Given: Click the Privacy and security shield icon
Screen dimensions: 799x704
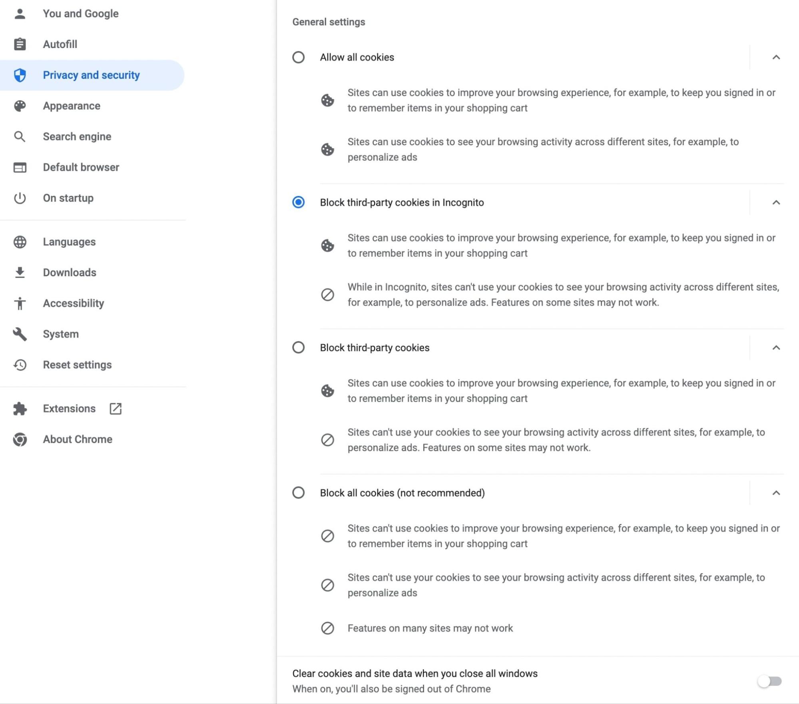Looking at the screenshot, I should [20, 75].
